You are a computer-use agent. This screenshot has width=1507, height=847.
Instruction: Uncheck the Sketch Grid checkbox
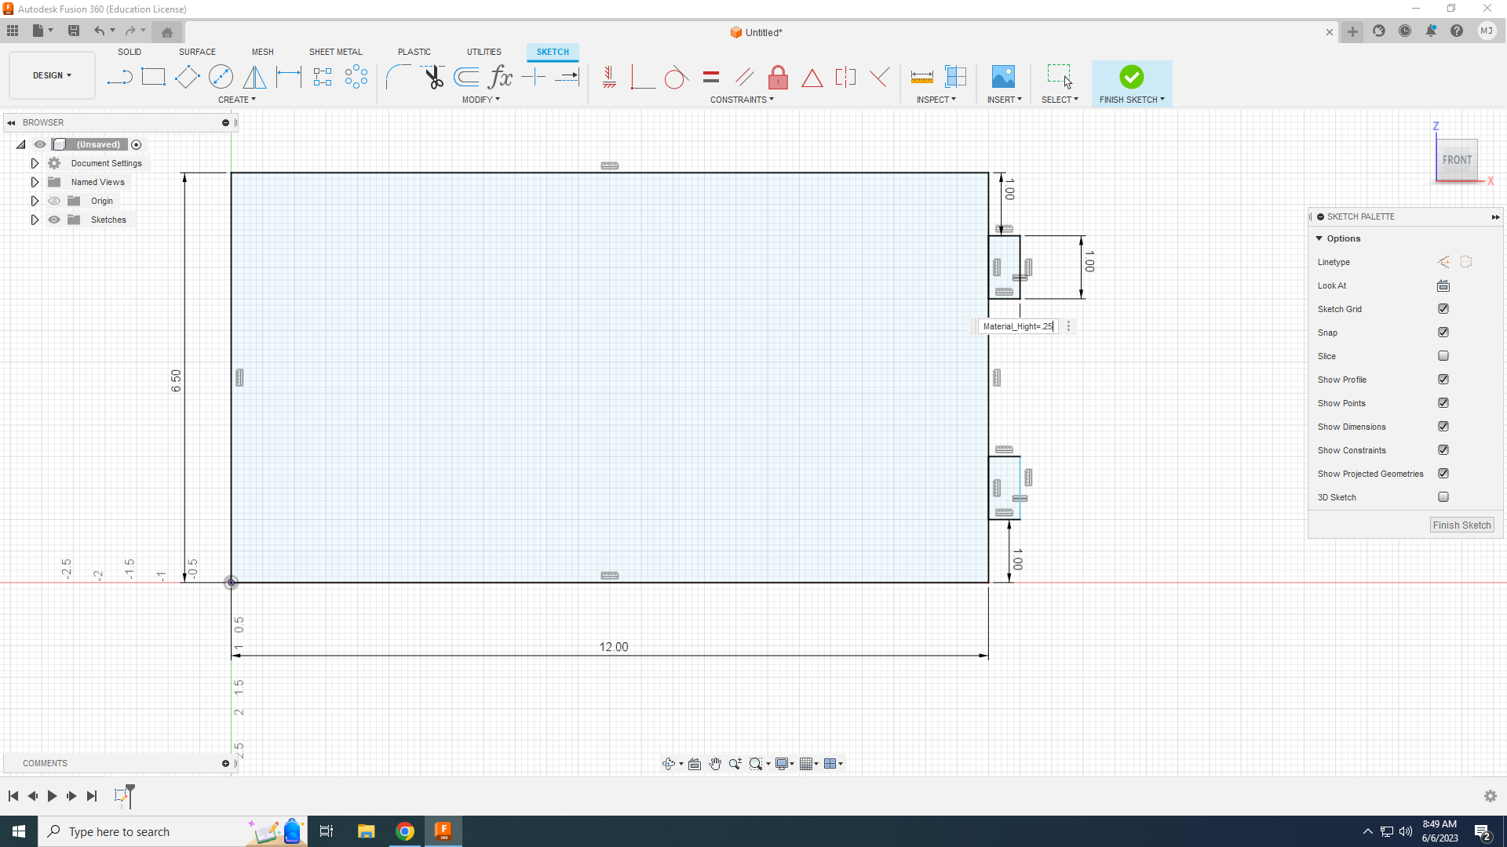coord(1443,309)
